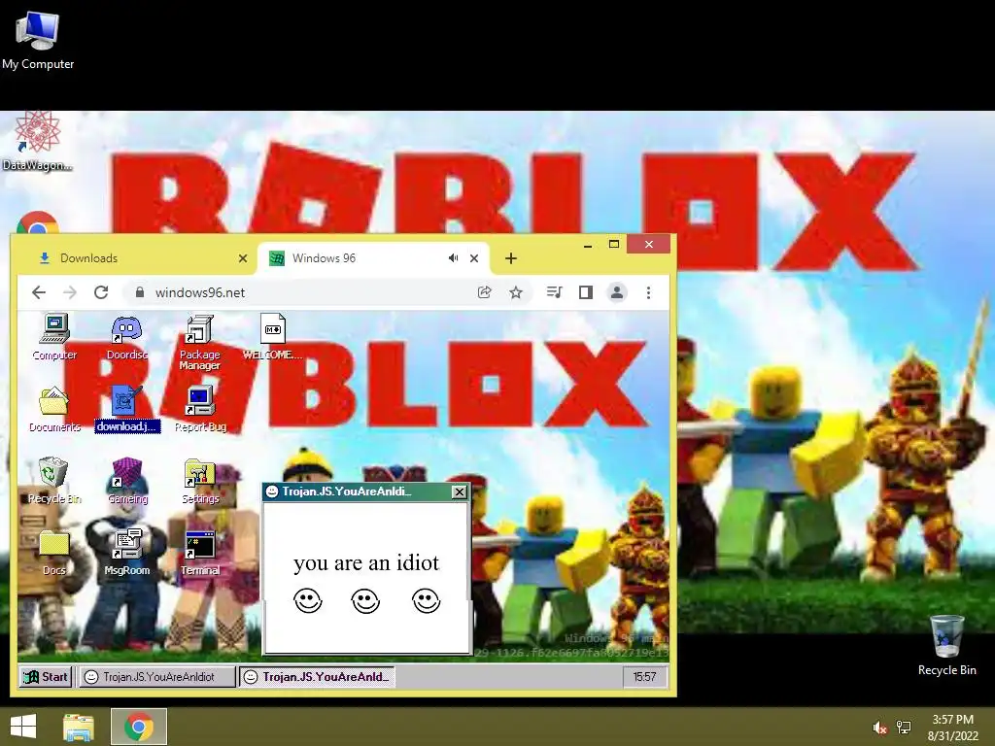The image size is (995, 746).
Task: Open Computer icon in Windows 96
Action: pos(54,337)
